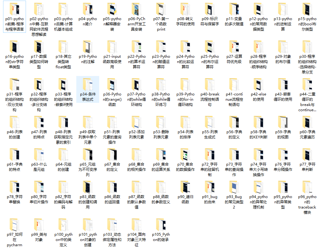Select the p99_类与对象 folder icon
Viewport: 320px width, 249px height.
pos(39,225)
